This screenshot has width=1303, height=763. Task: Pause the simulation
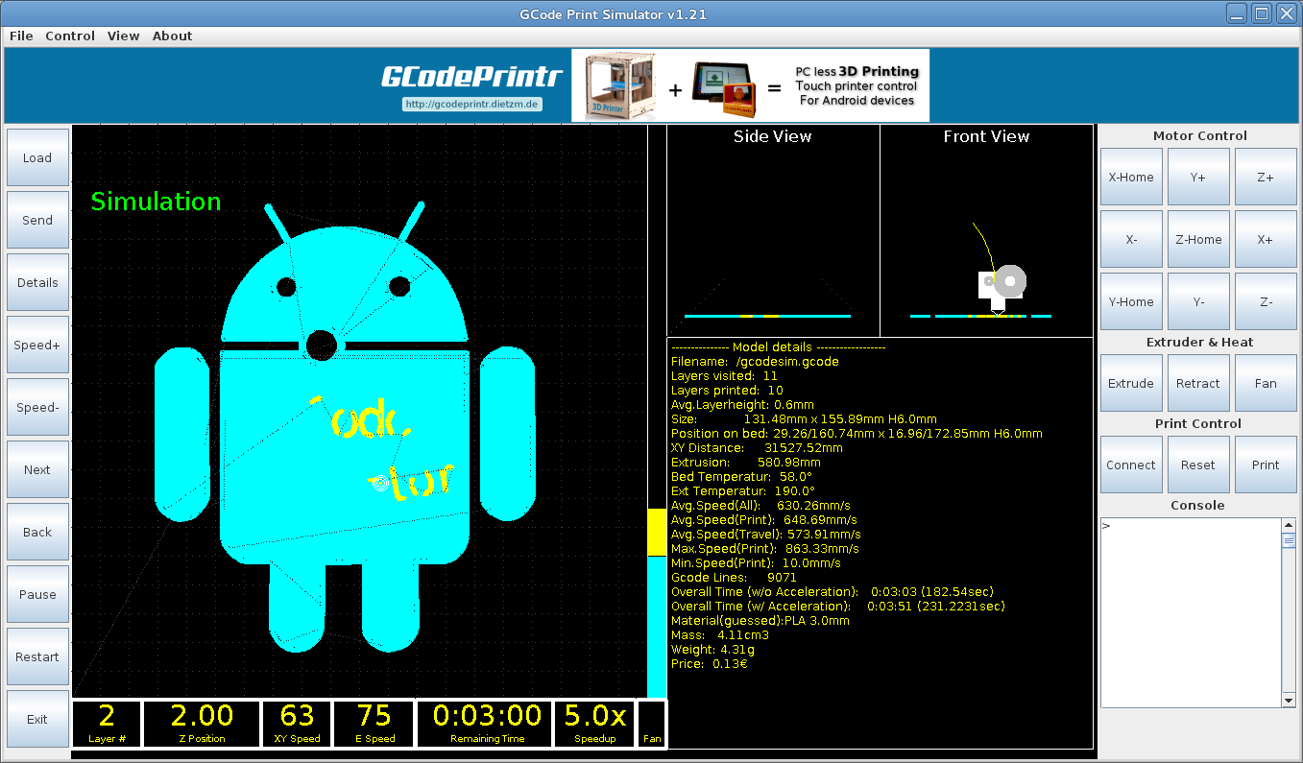pos(37,594)
